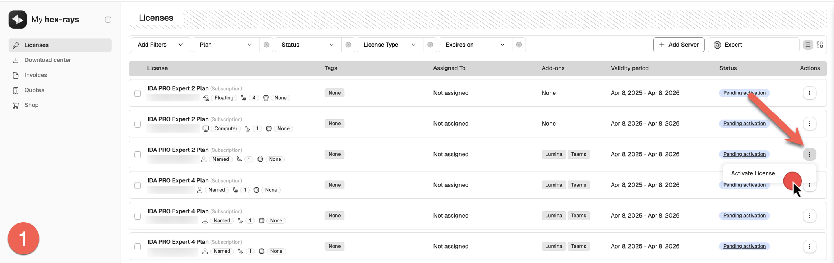Open the Status filter dropdown
The image size is (834, 263).
tap(308, 45)
